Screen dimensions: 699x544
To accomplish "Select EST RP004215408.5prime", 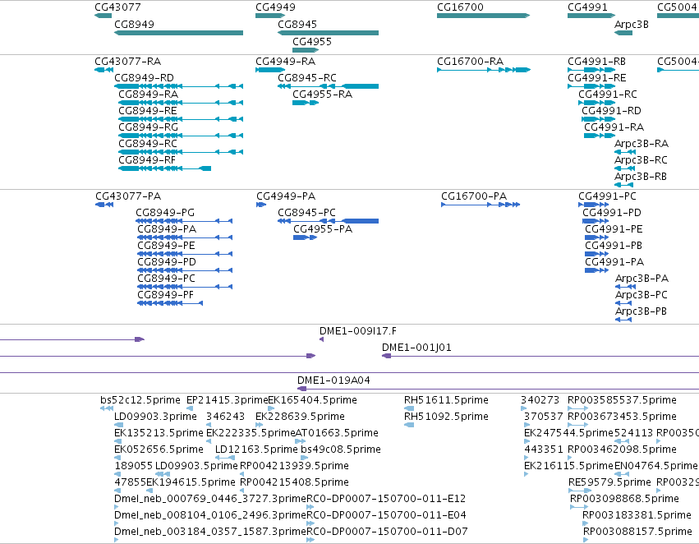I will pos(294,482).
